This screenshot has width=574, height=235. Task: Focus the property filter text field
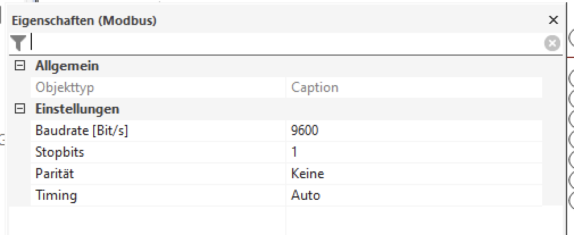[284, 43]
